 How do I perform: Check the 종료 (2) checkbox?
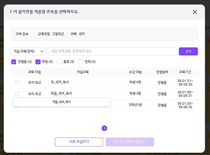point(59,62)
